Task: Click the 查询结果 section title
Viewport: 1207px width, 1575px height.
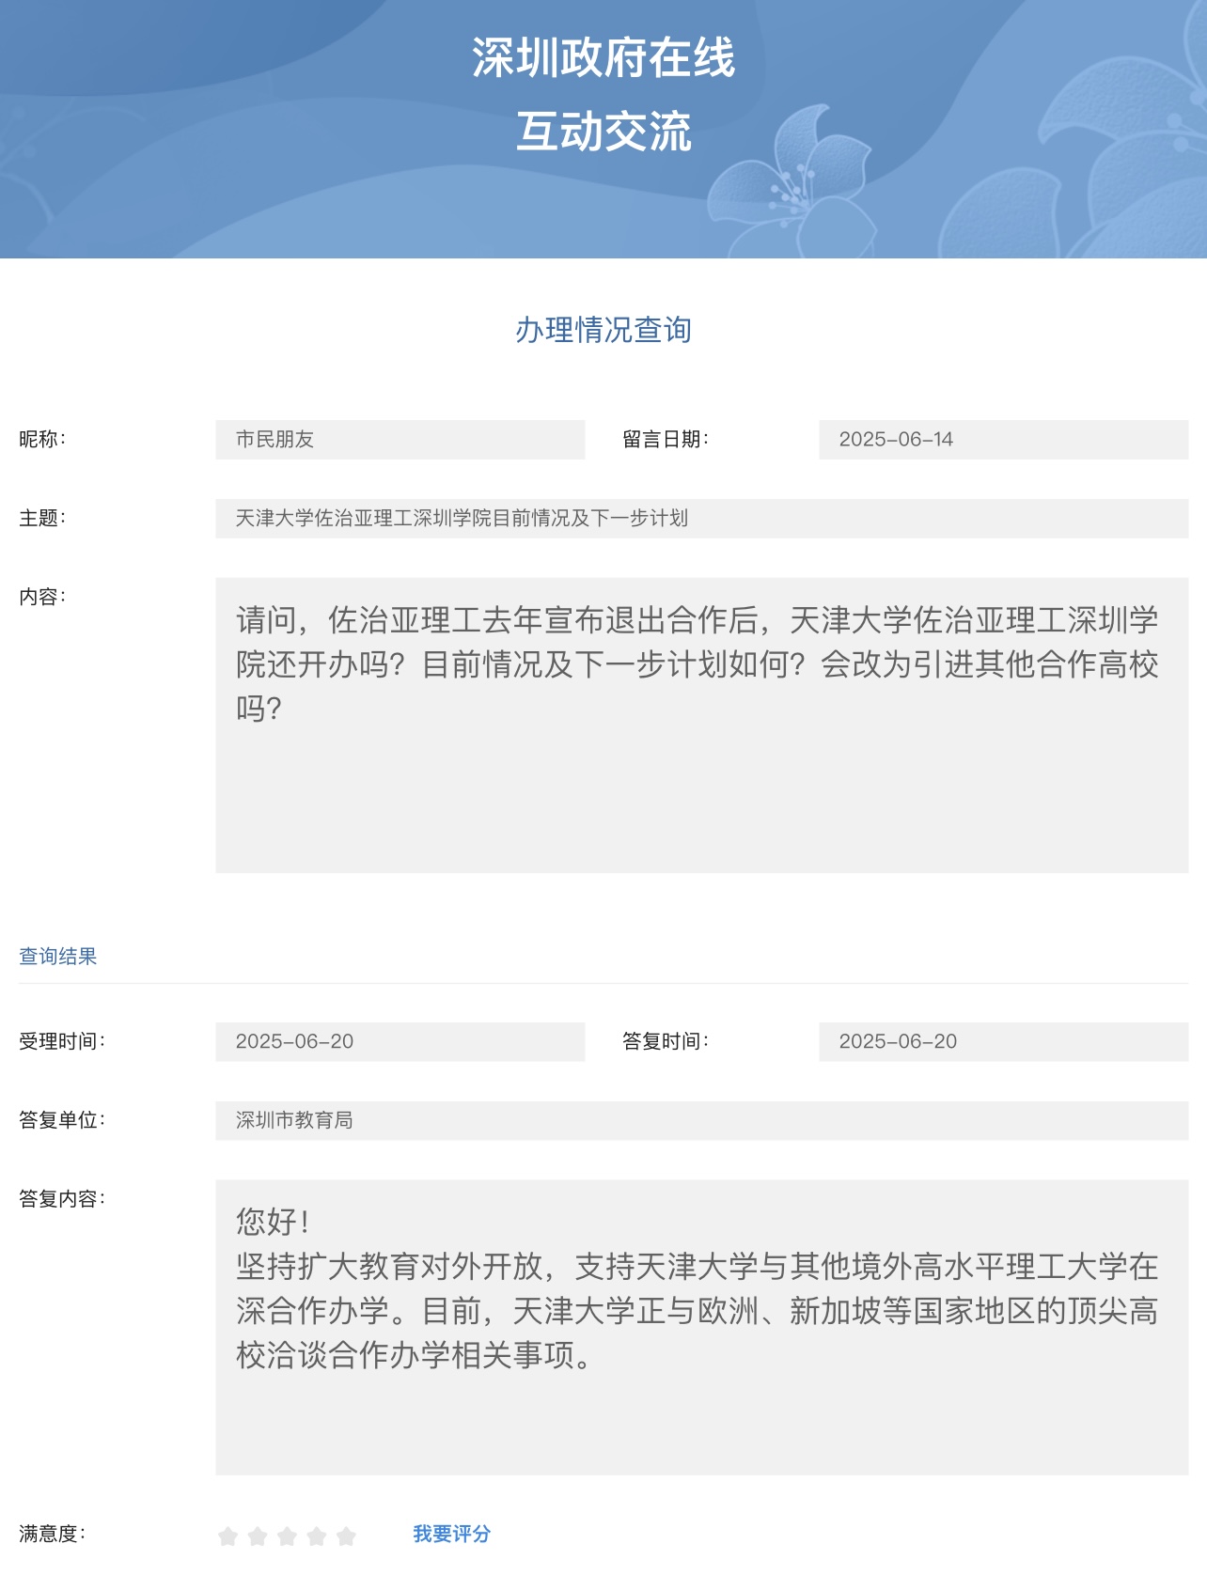Action: coord(58,956)
